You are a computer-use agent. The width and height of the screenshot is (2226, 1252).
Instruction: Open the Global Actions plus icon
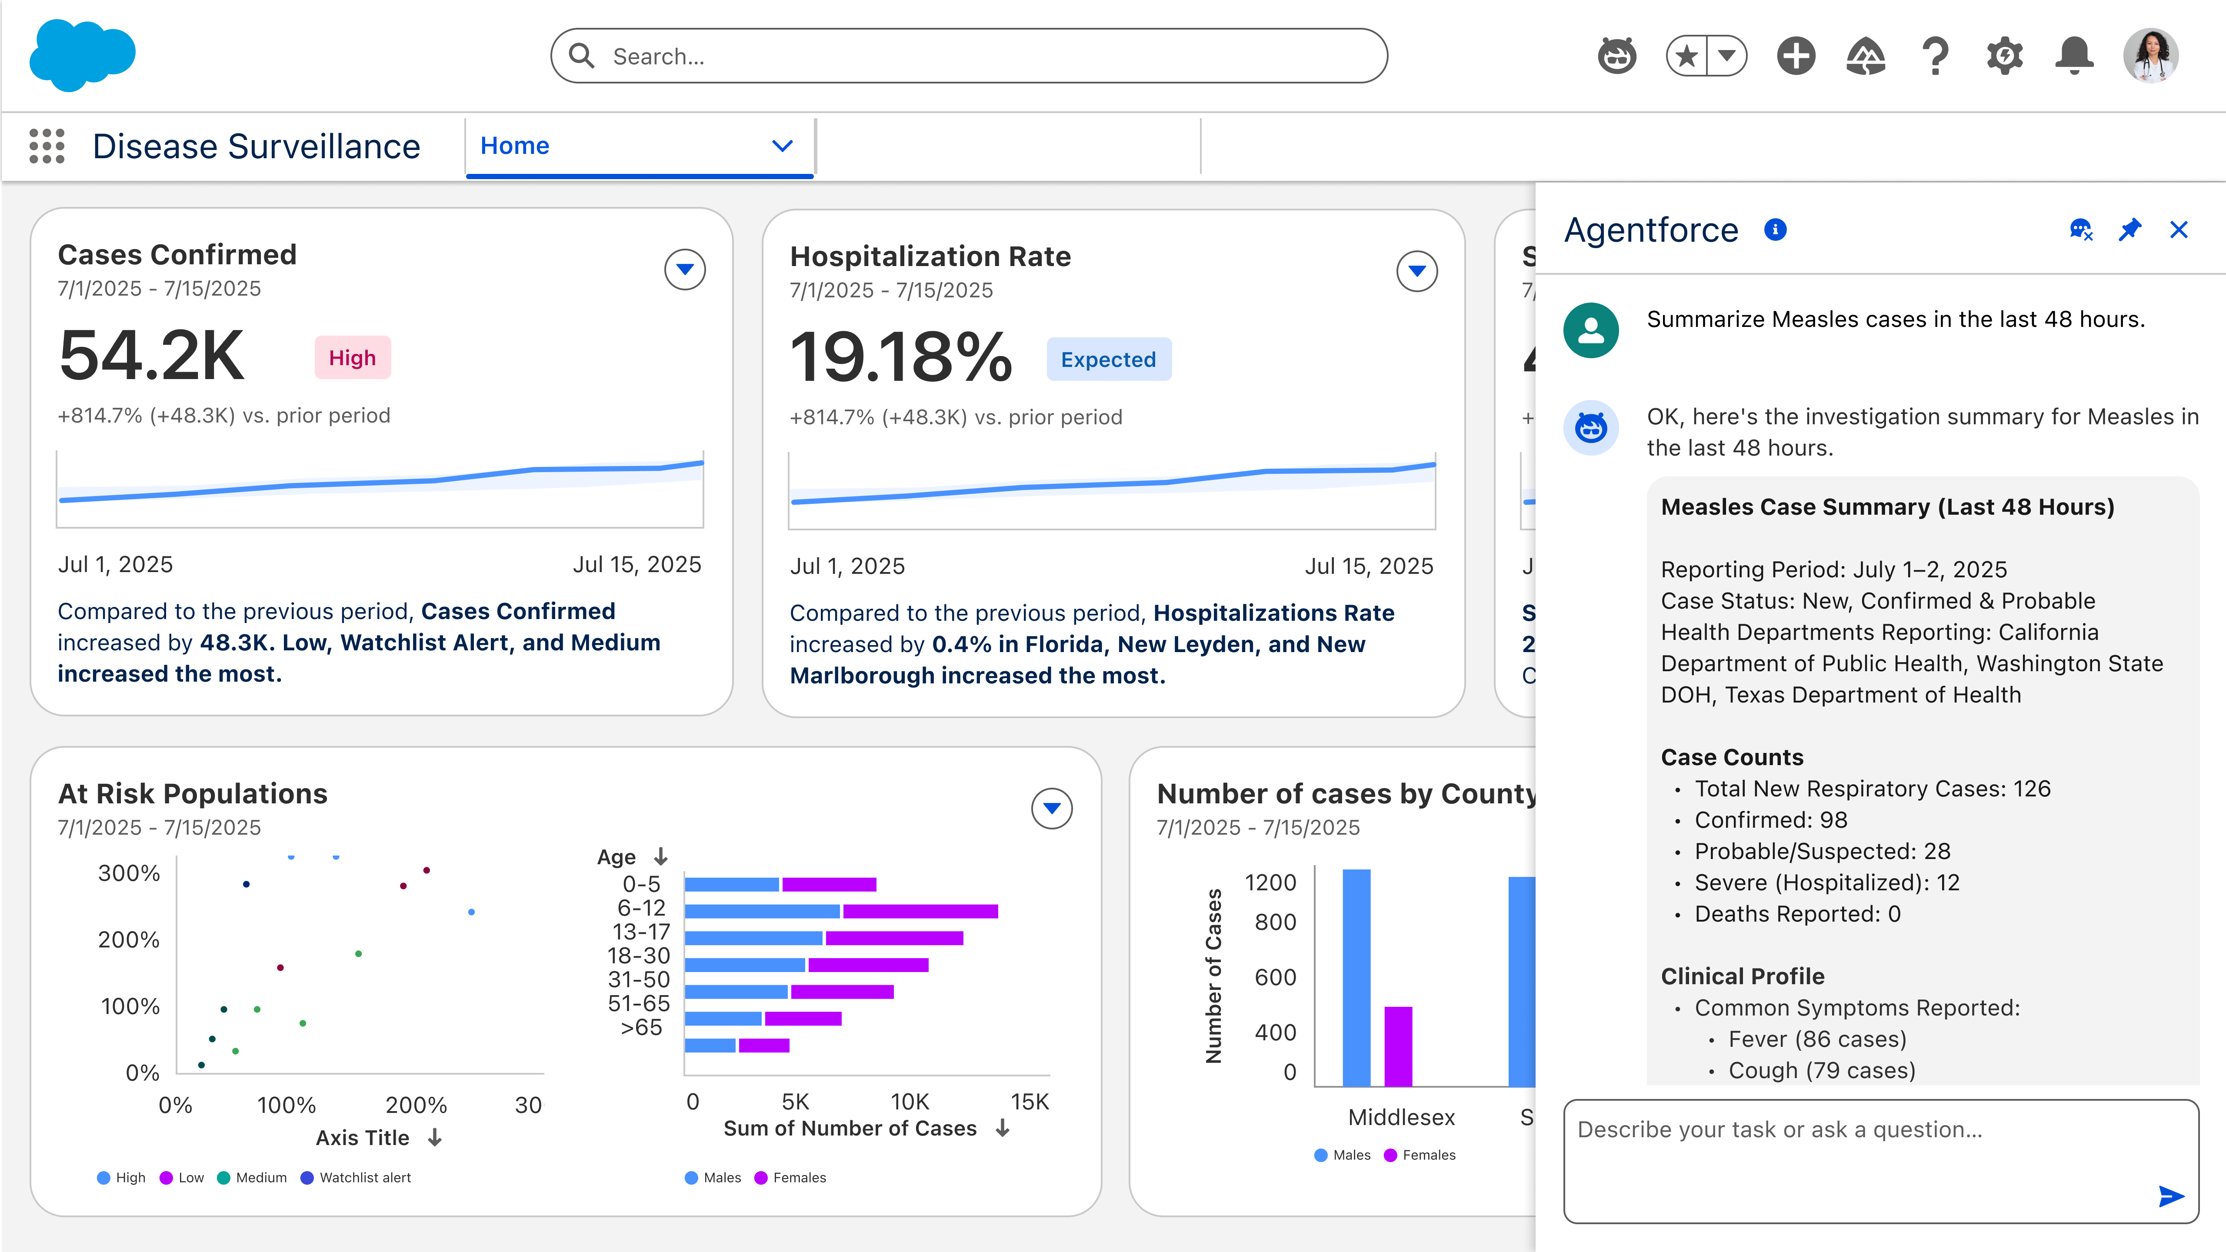pyautogui.click(x=1796, y=56)
